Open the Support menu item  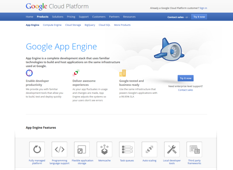tap(84, 17)
